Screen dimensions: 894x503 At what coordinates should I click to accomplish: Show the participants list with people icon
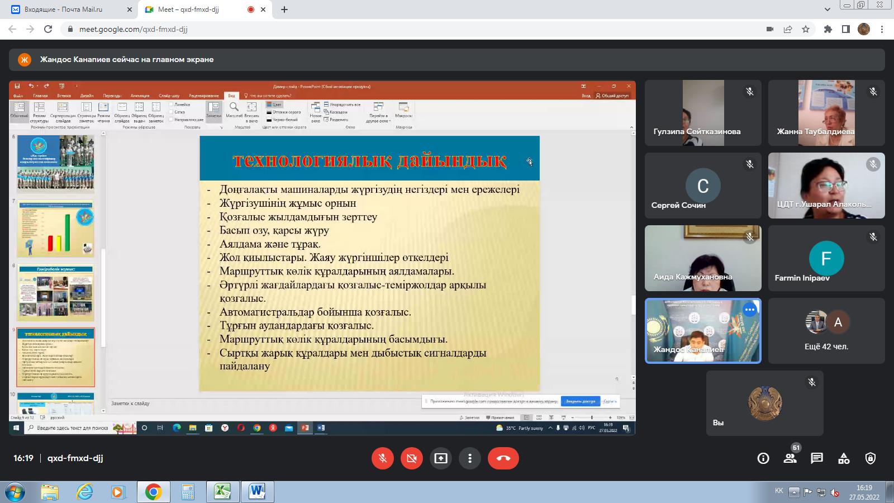click(x=790, y=458)
